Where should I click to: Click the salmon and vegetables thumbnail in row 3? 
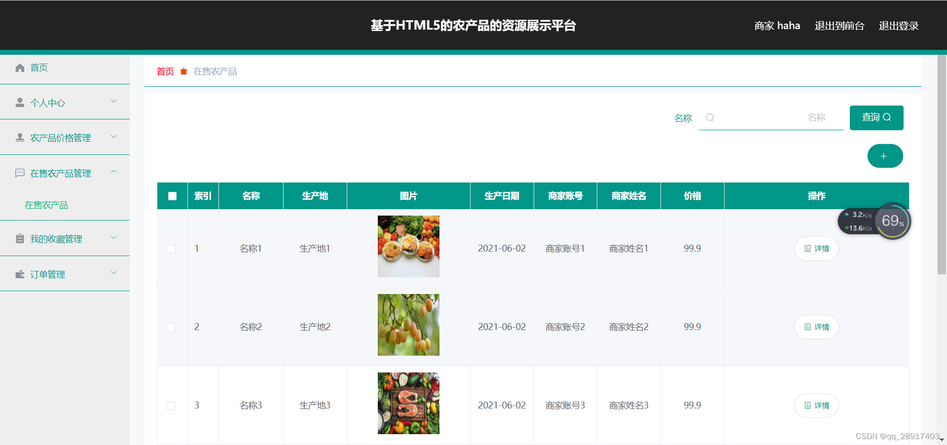click(408, 403)
